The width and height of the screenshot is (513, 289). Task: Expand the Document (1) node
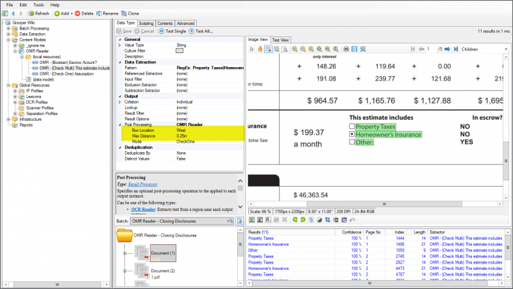(x=126, y=254)
